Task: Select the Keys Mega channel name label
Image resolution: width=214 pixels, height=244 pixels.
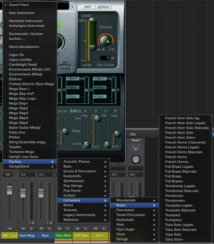Action: (27, 235)
